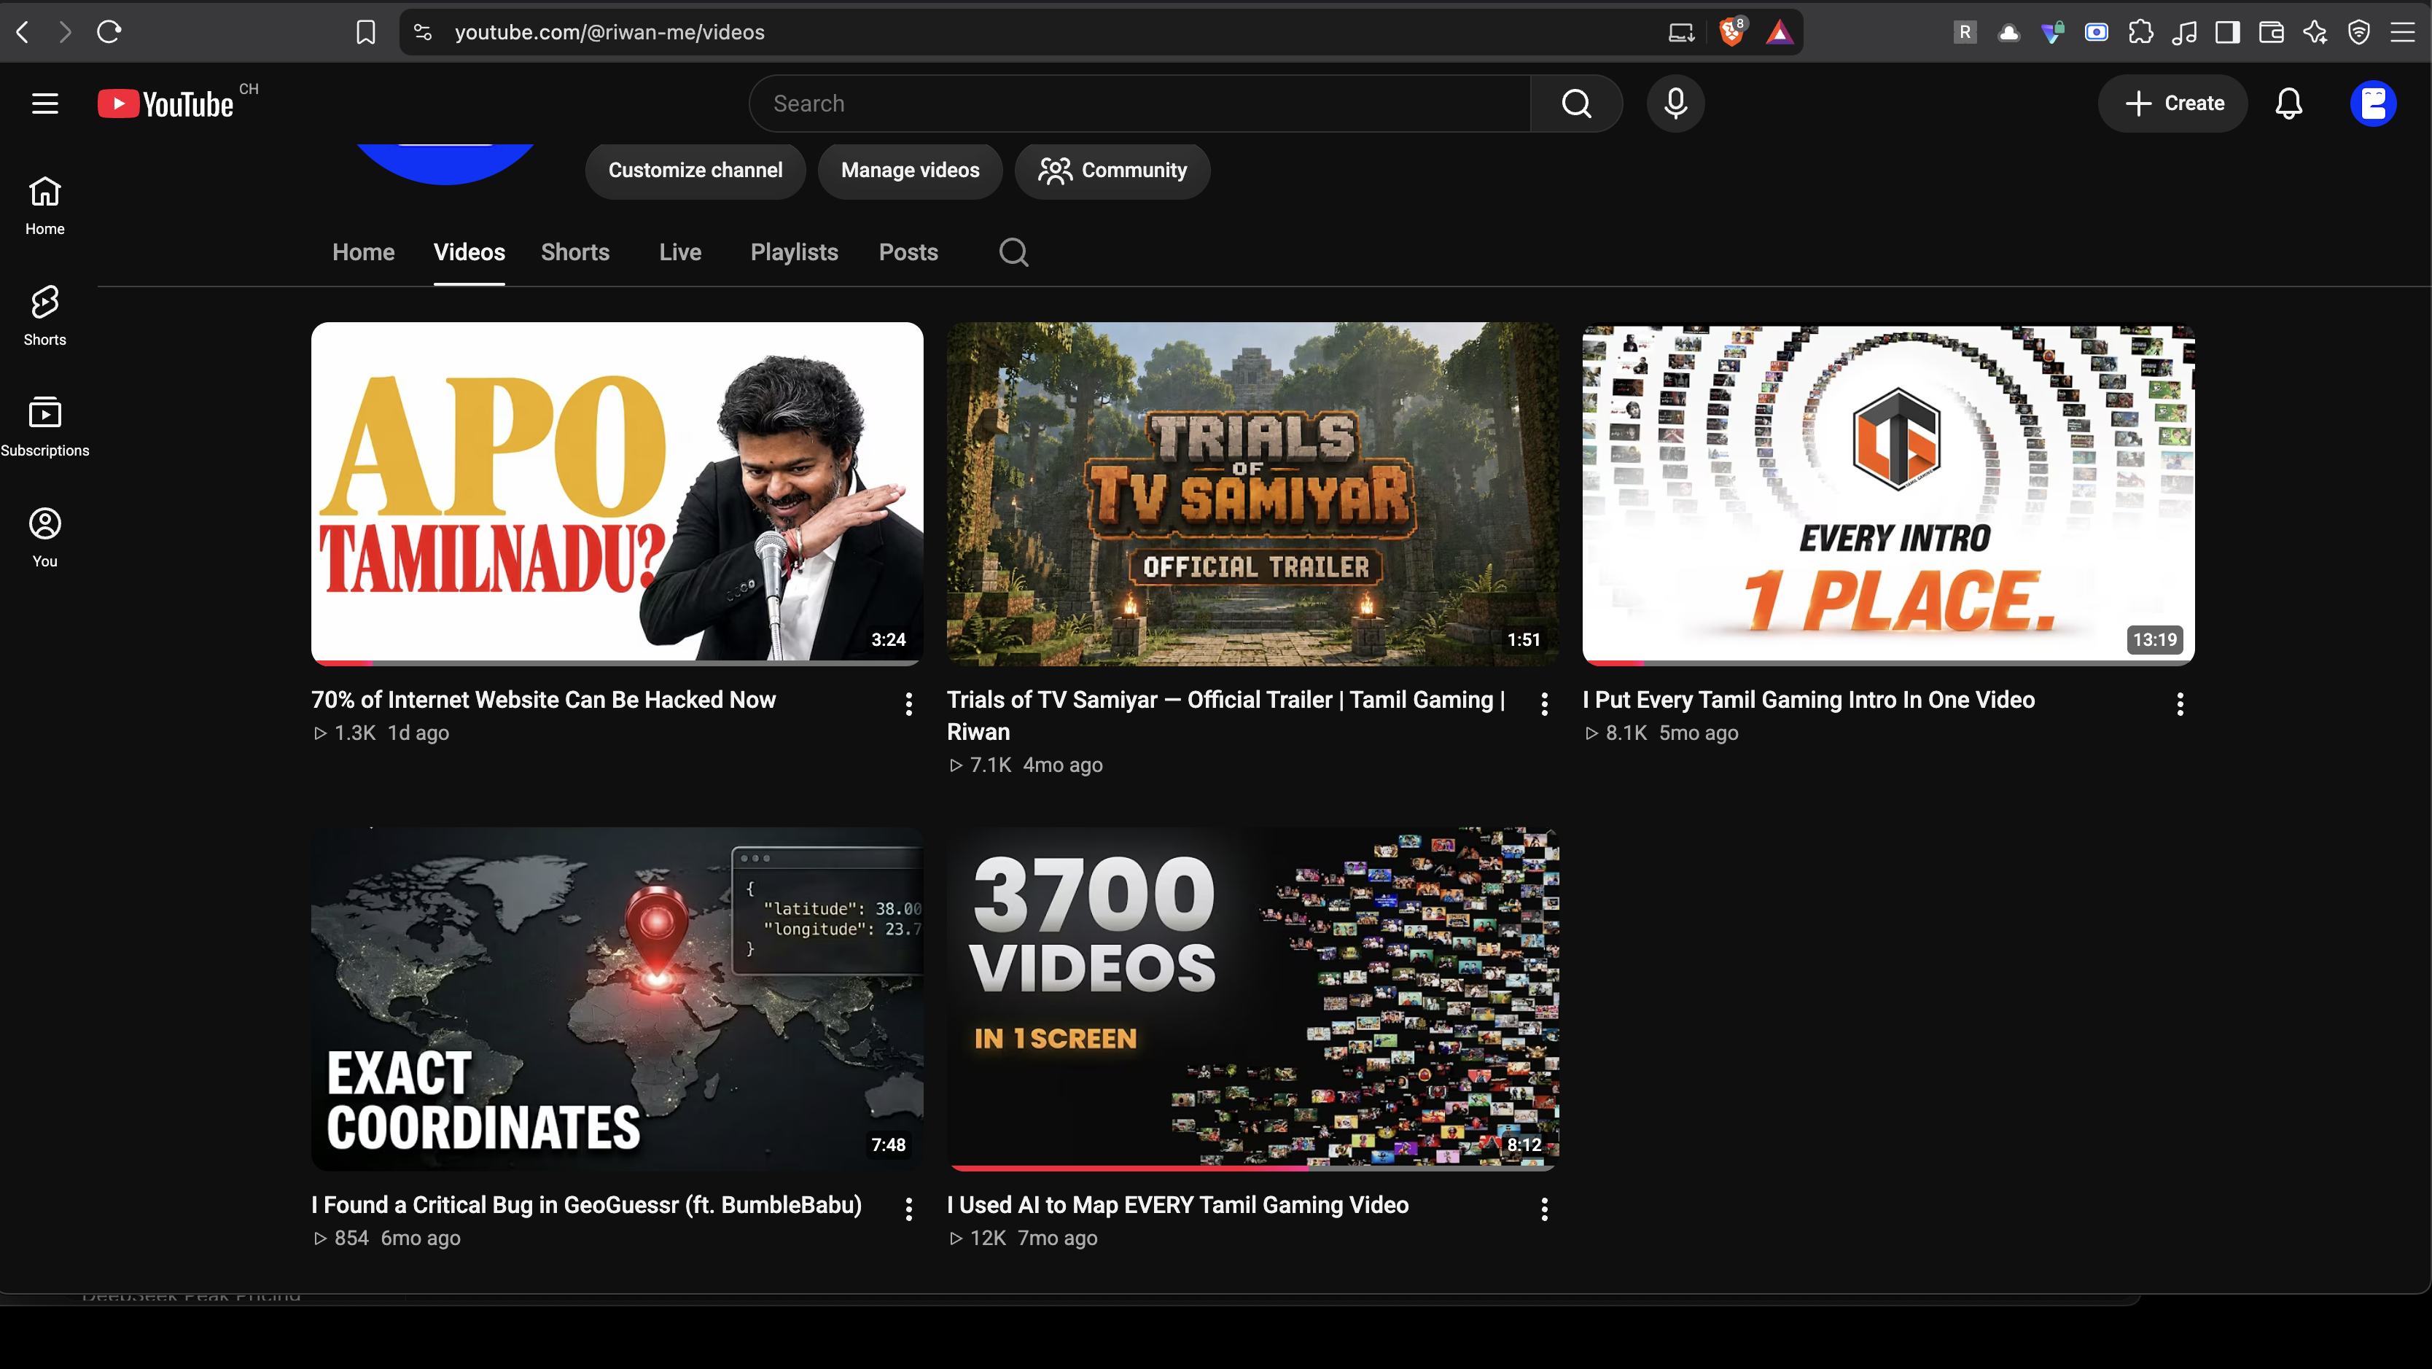
Task: Switch to the Playlists tab
Action: [794, 252]
